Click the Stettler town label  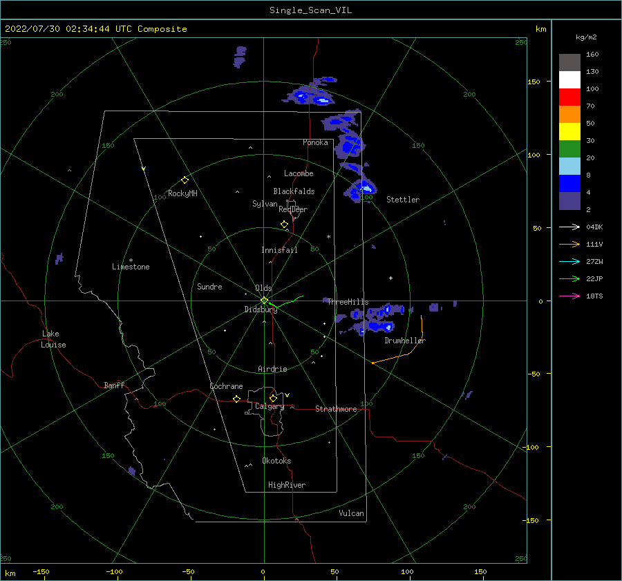click(x=403, y=200)
